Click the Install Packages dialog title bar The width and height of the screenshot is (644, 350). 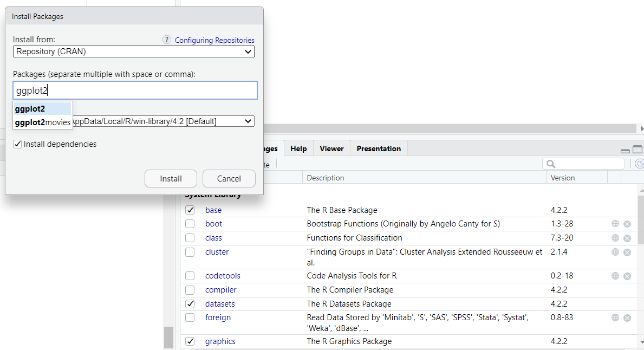click(134, 16)
